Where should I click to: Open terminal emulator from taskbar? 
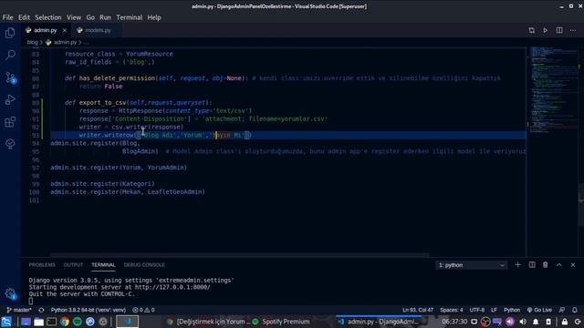(x=51, y=322)
